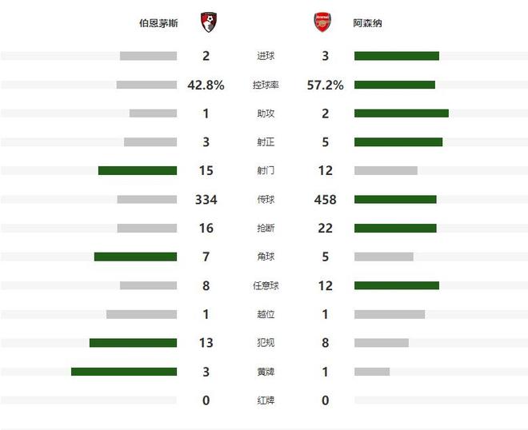Click the 助攻 assists label
This screenshot has height=430, width=528.
[266, 113]
